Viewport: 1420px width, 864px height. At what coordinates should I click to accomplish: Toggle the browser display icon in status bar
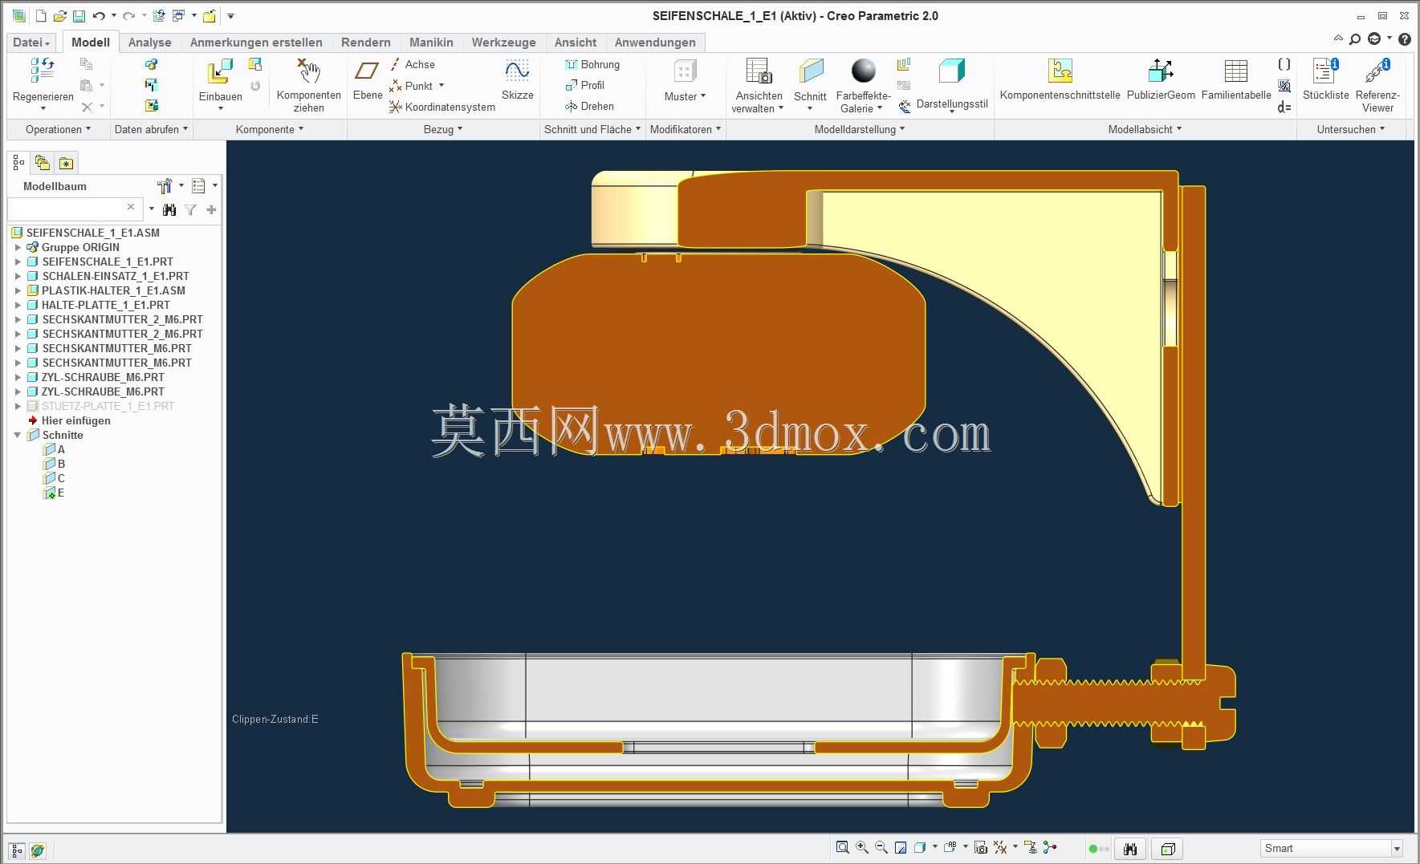tap(37, 850)
